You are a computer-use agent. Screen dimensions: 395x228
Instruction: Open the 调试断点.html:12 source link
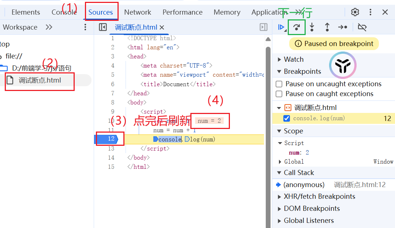coord(359,185)
